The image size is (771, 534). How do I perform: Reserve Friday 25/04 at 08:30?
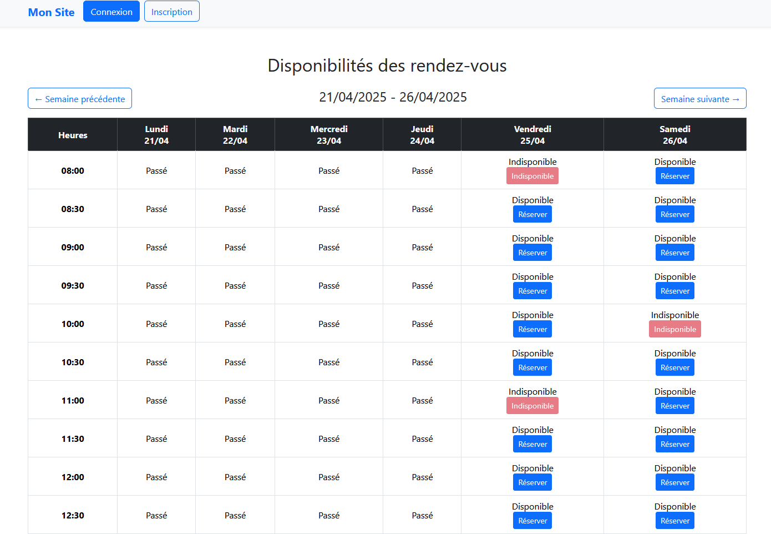tap(532, 214)
